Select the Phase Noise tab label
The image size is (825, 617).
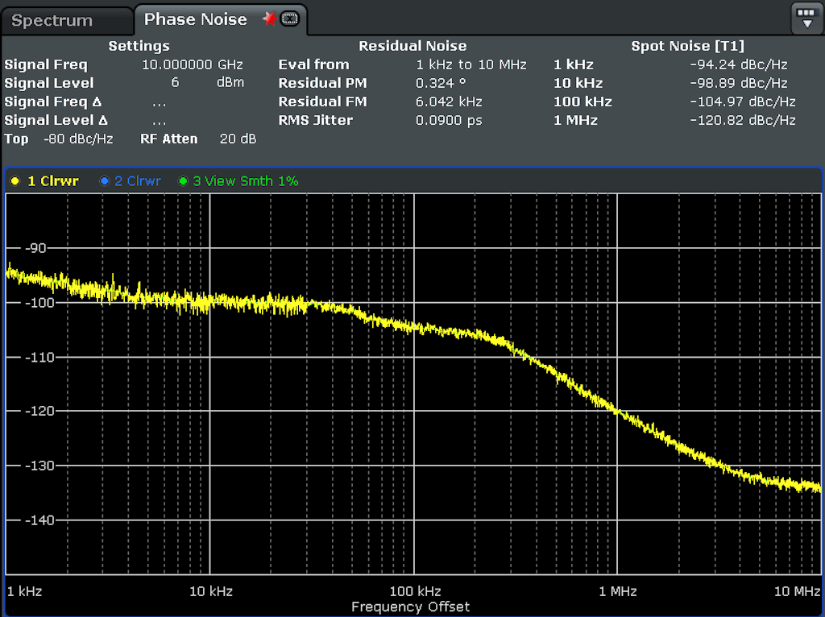point(195,19)
